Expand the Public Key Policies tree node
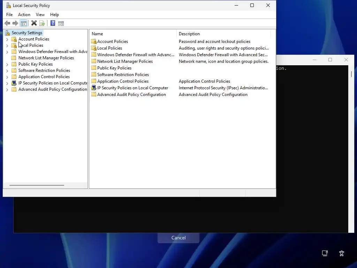The width and height of the screenshot is (357, 268). (x=7, y=65)
